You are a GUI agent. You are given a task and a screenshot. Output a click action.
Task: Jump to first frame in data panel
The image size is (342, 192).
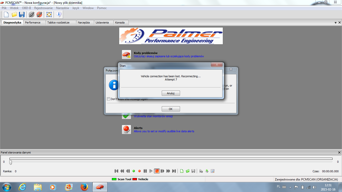[116, 171]
